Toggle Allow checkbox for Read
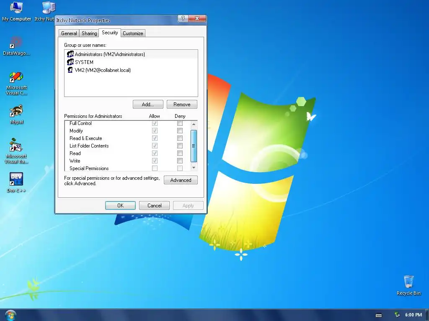429x321 pixels. pos(155,153)
